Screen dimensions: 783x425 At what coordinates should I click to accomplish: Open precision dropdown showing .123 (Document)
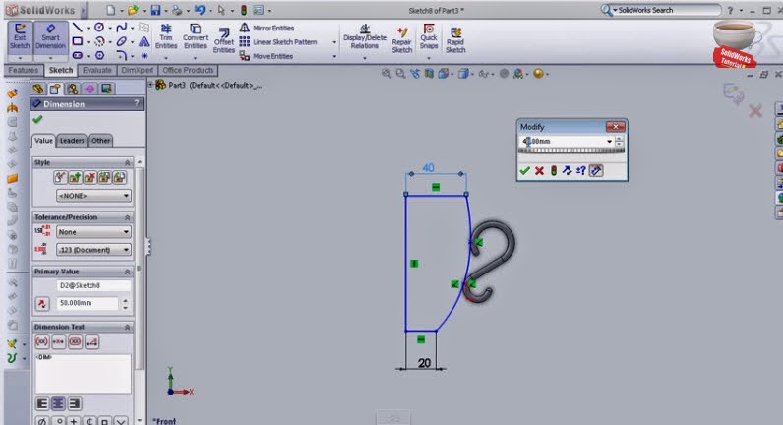[93, 250]
